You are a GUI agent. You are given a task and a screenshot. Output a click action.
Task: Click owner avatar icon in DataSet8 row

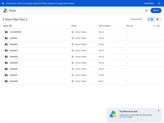pos(73,81)
